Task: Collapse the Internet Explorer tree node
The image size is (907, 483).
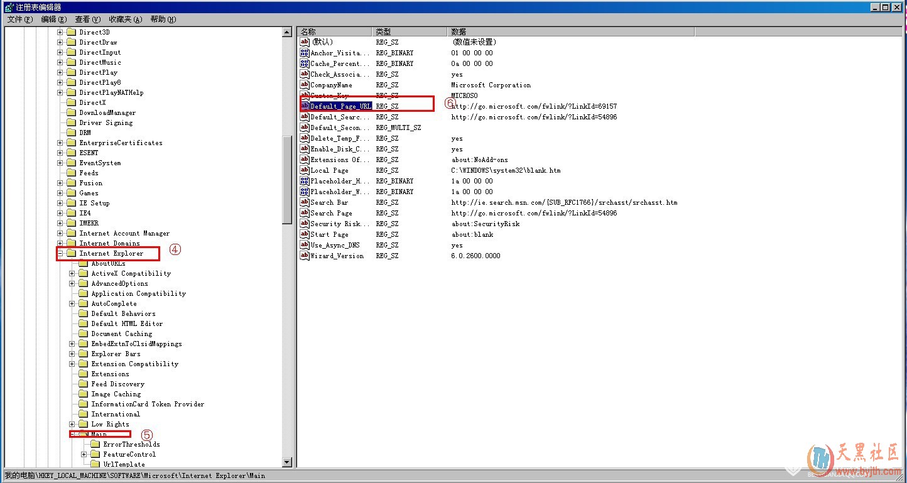Action: coord(60,253)
